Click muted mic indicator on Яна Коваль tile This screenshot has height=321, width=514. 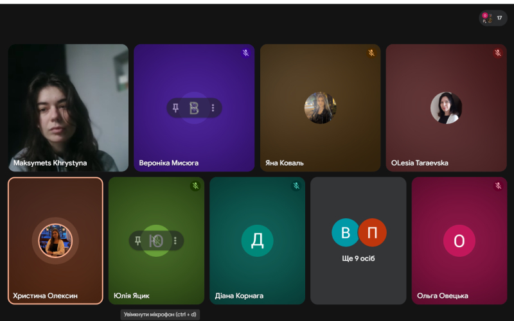tap(371, 53)
